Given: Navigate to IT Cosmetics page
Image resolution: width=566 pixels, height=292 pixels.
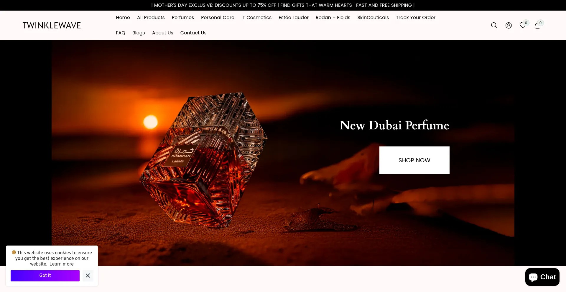Looking at the screenshot, I should pyautogui.click(x=256, y=18).
